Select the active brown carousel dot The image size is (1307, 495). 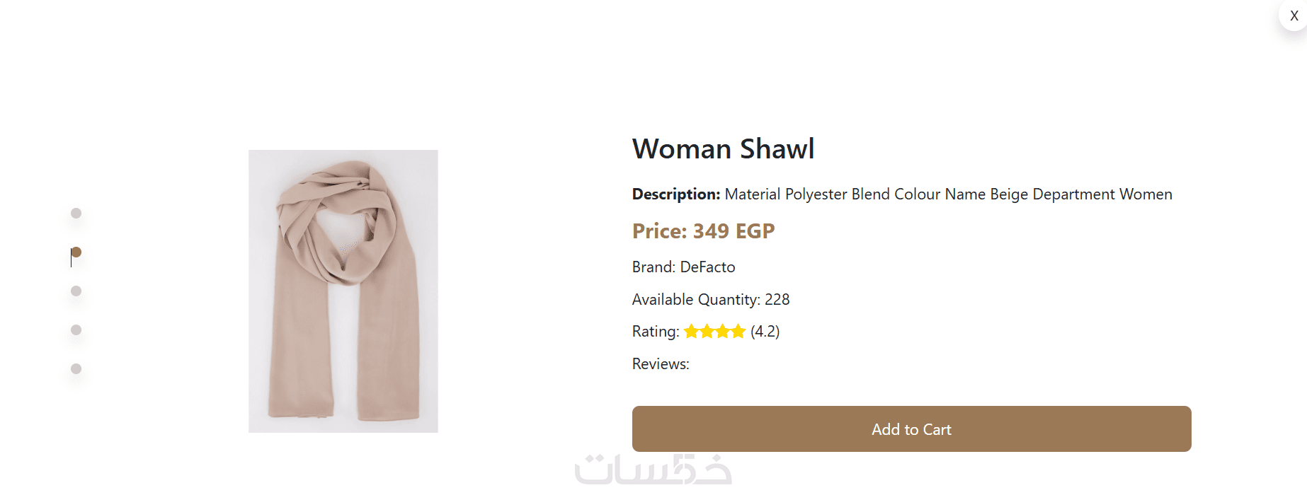tap(76, 252)
